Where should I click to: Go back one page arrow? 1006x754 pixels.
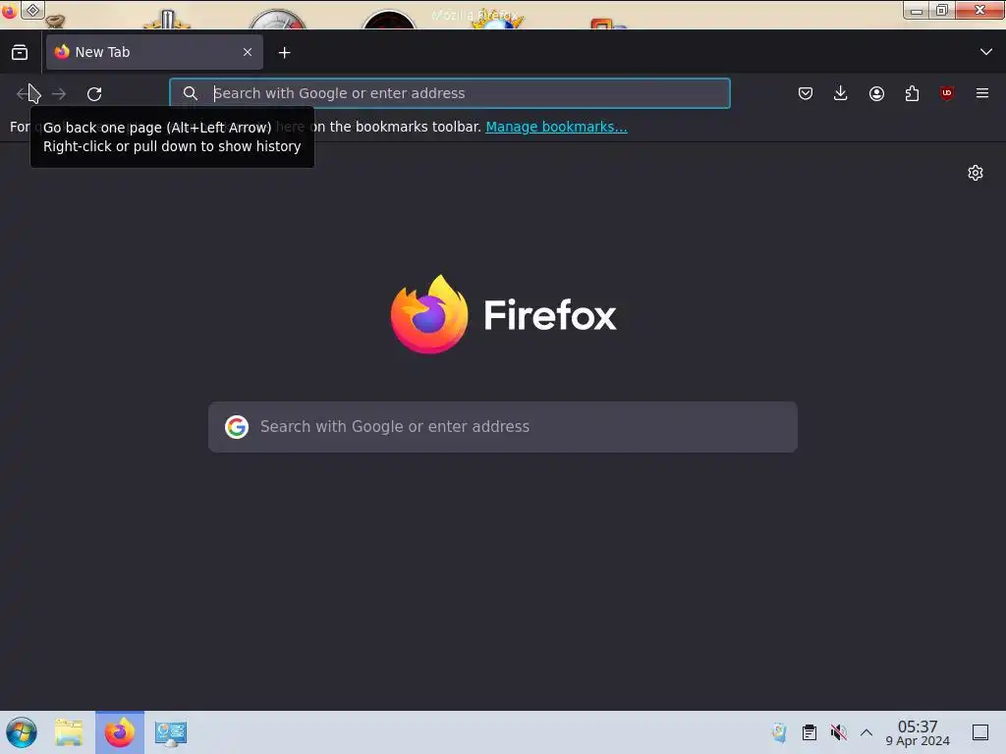(24, 93)
